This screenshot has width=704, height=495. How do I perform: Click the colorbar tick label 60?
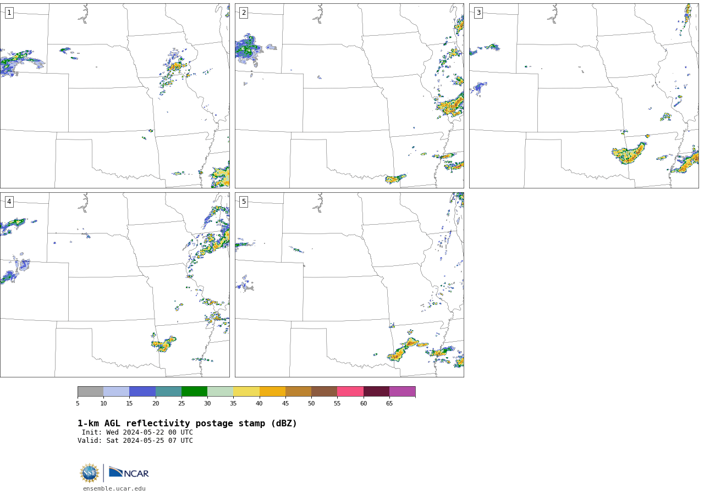pyautogui.click(x=364, y=404)
